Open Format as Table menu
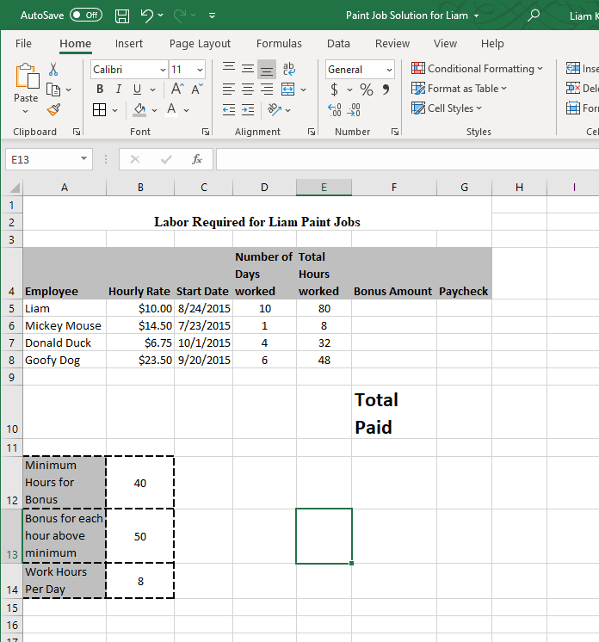 [x=459, y=89]
